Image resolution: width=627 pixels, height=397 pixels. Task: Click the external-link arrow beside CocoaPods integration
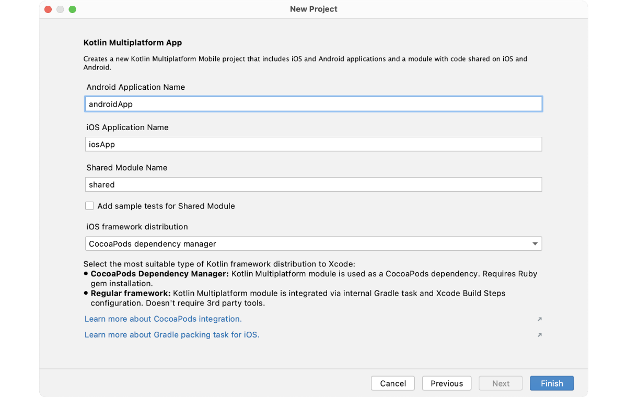pyautogui.click(x=540, y=319)
